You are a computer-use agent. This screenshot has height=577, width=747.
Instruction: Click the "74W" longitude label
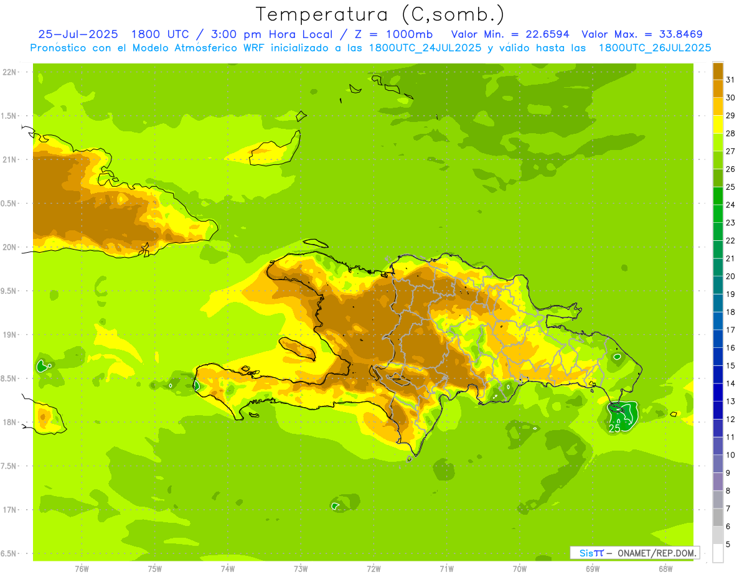coord(227,568)
